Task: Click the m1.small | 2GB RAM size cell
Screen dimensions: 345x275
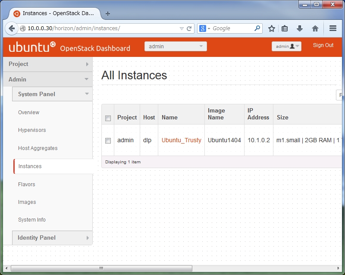Action: coord(308,140)
